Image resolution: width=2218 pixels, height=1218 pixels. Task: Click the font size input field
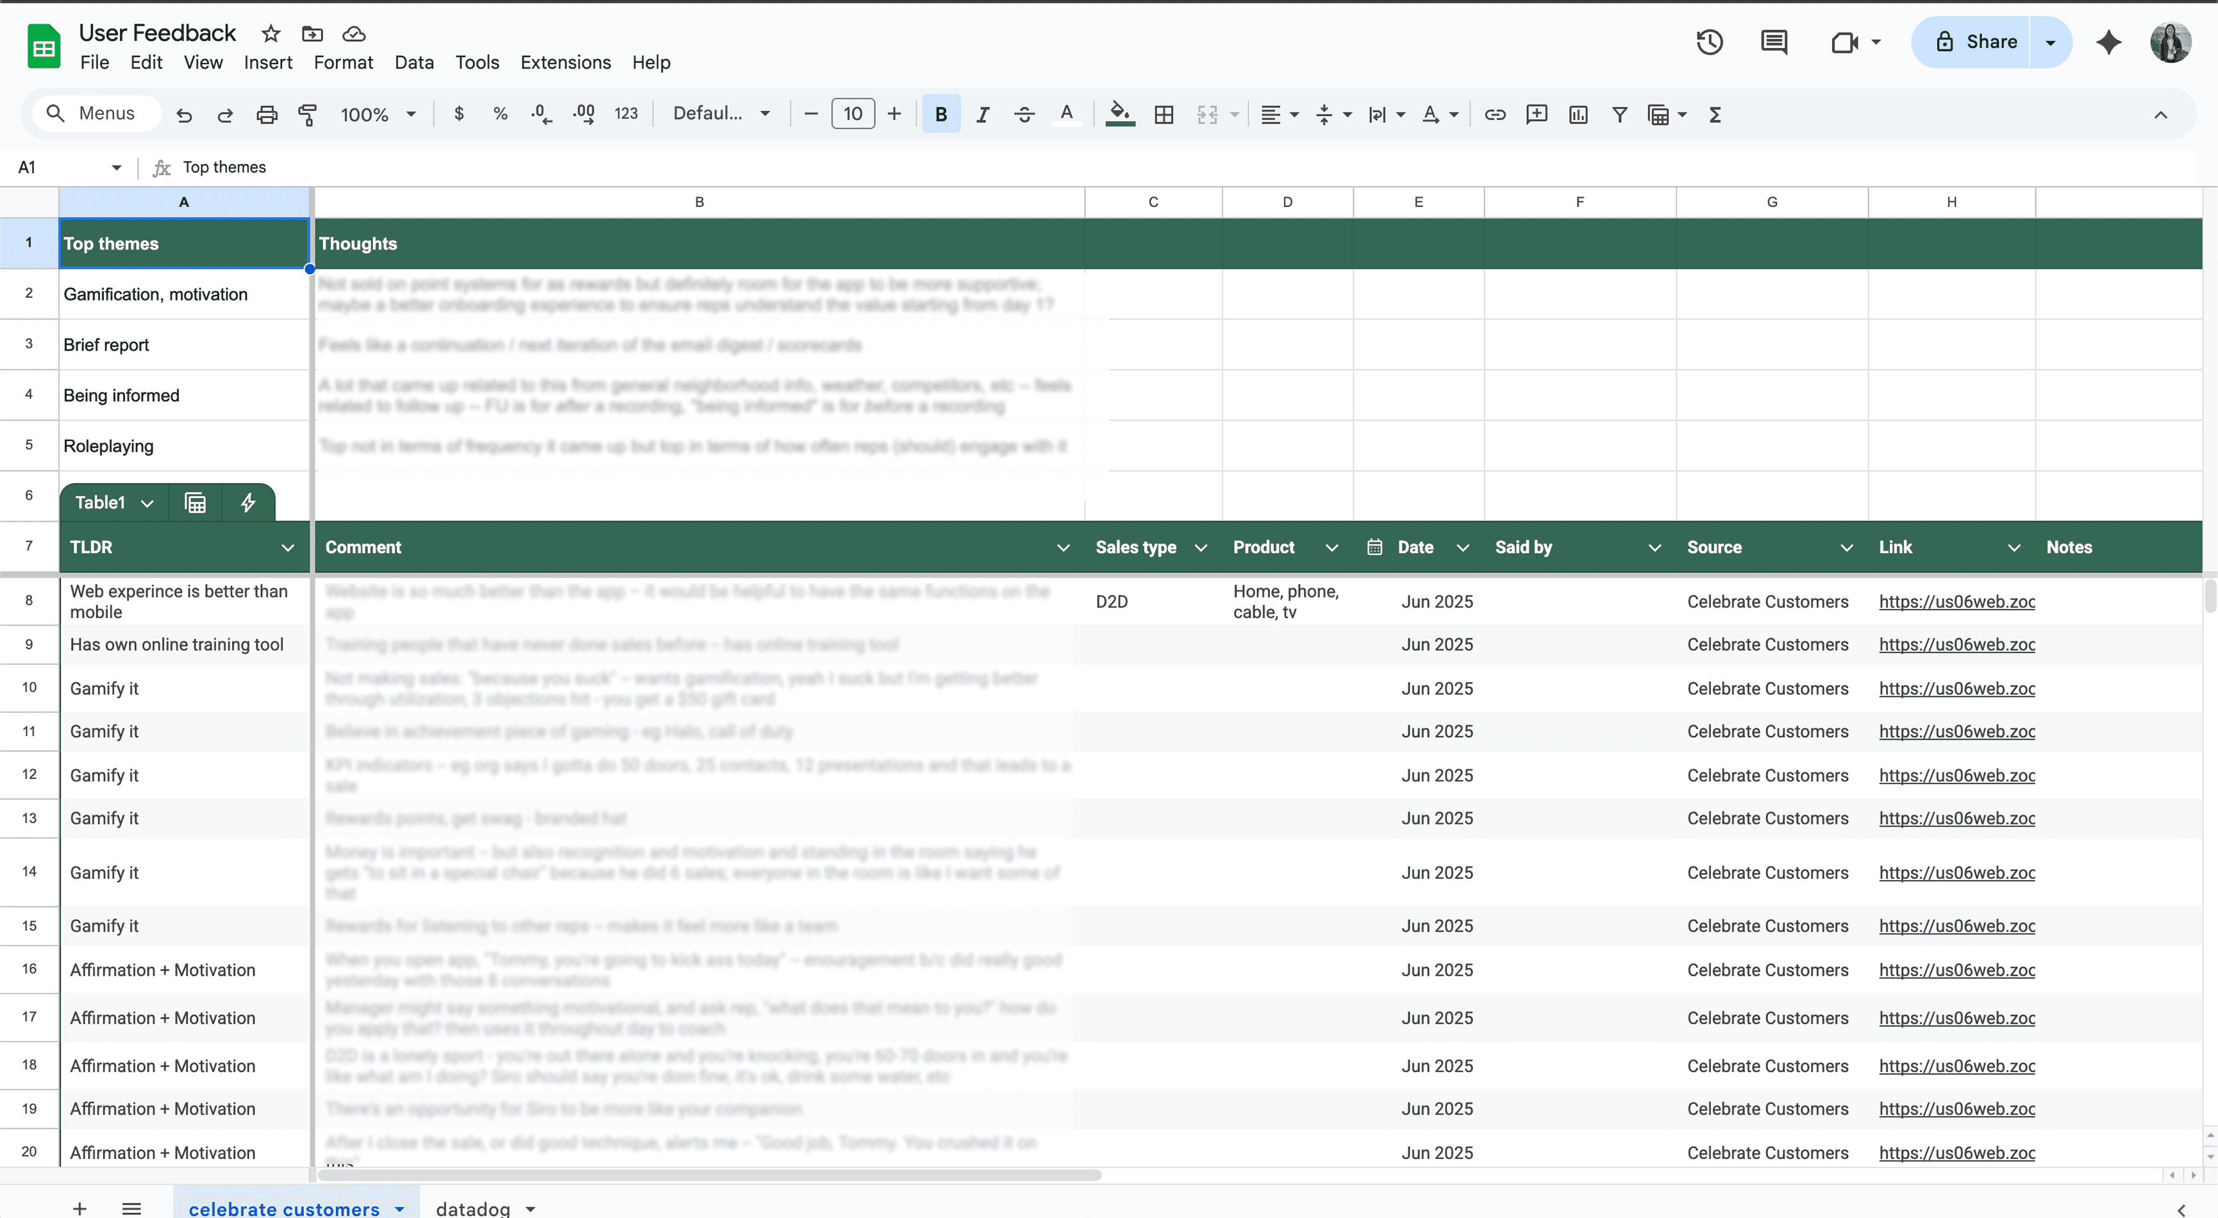click(x=853, y=115)
